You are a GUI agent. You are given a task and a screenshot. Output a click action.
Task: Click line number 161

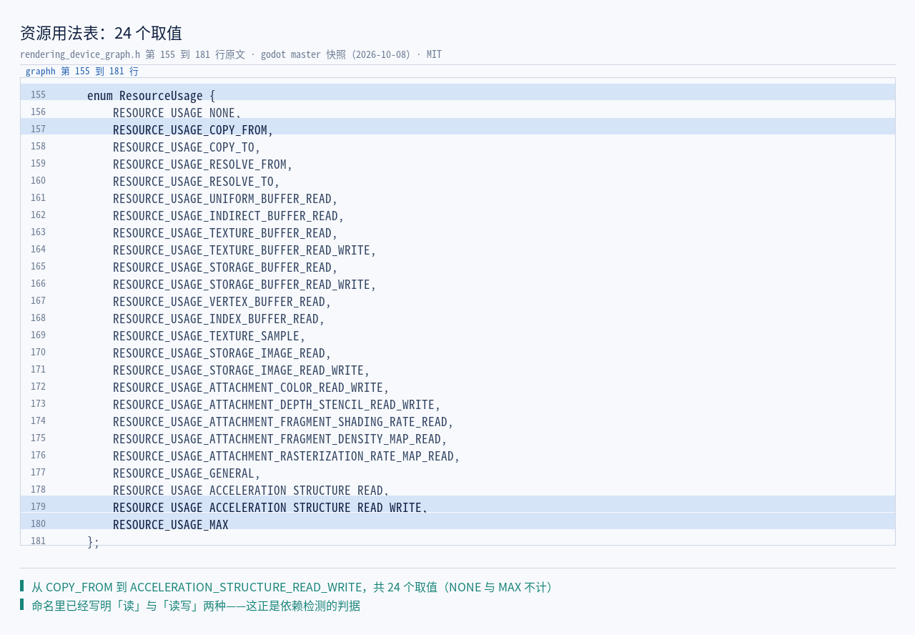pos(38,198)
